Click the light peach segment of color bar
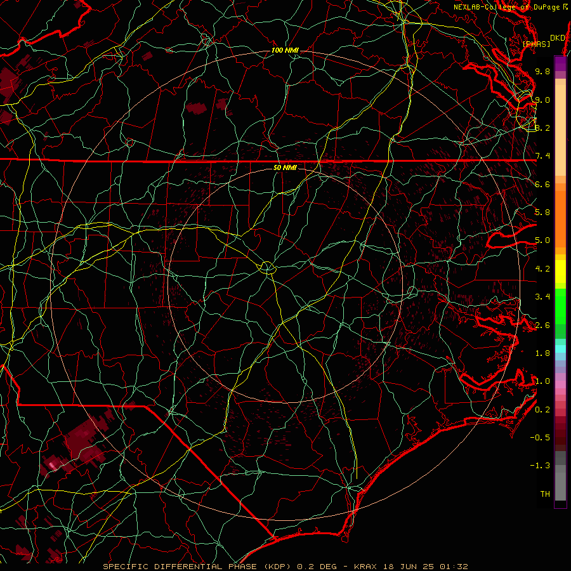 560,130
